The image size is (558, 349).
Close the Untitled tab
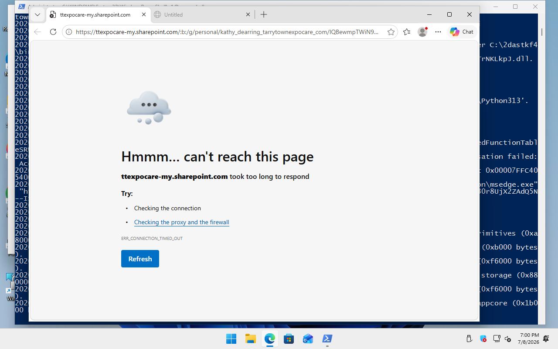248,14
